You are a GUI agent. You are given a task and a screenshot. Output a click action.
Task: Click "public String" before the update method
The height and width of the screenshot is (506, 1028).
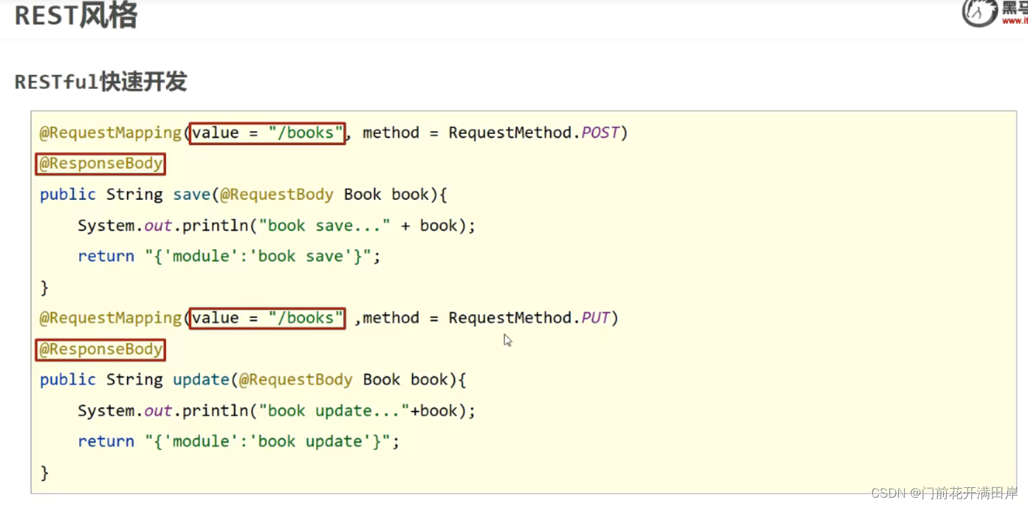click(101, 380)
